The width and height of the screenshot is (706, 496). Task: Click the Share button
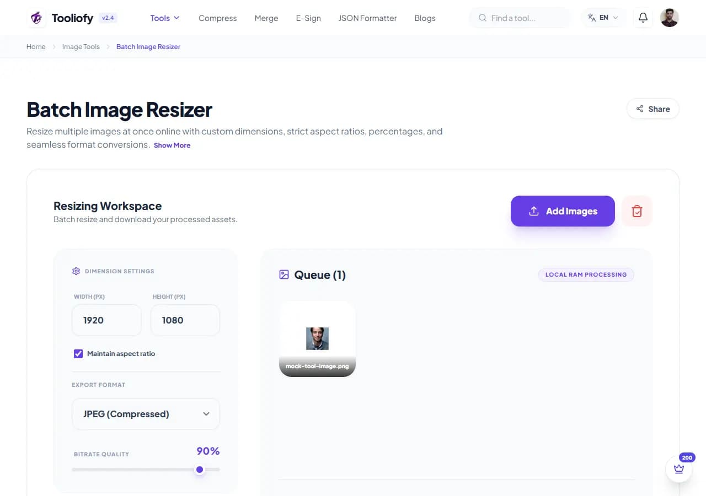(653, 109)
